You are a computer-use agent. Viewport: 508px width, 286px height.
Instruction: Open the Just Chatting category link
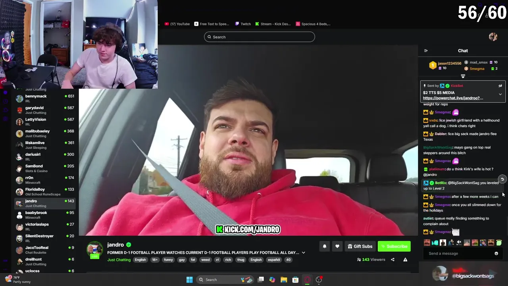pyautogui.click(x=119, y=260)
